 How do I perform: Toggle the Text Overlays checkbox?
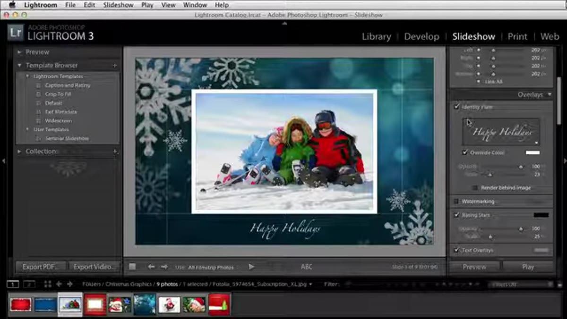pos(456,250)
